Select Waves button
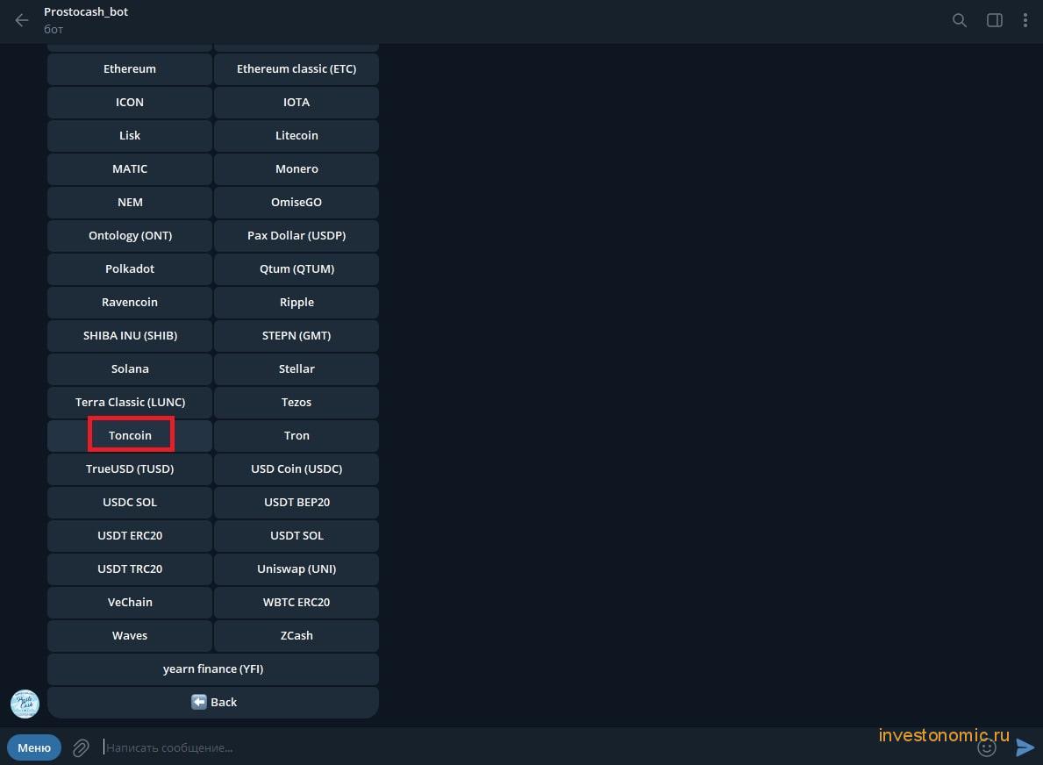The width and height of the screenshot is (1043, 765). click(x=130, y=635)
